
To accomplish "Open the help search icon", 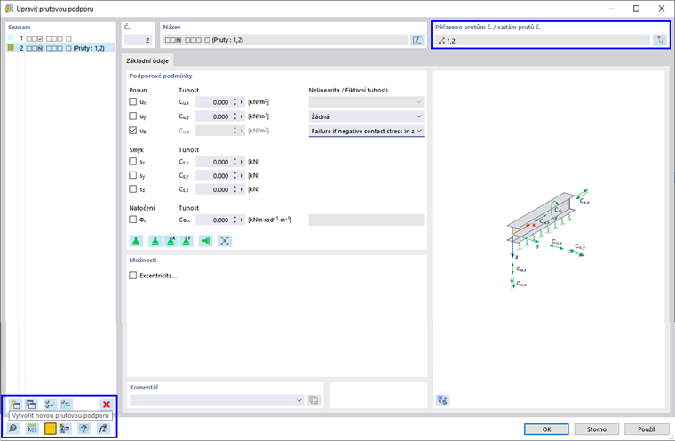I will [13, 429].
